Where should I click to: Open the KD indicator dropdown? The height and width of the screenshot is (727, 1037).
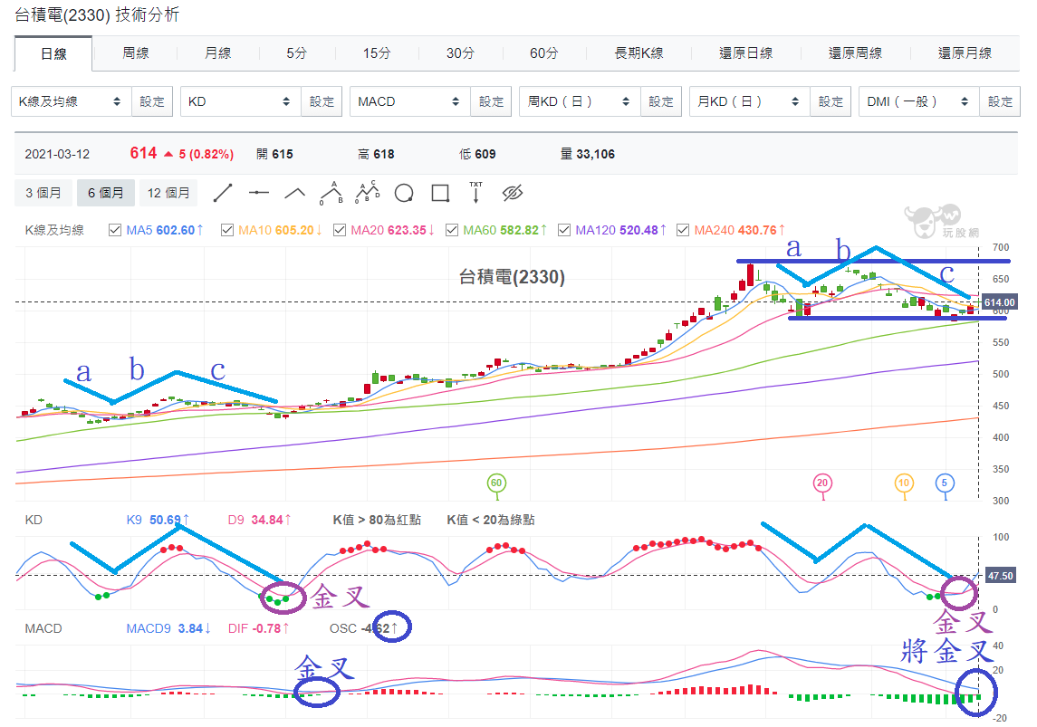(241, 101)
